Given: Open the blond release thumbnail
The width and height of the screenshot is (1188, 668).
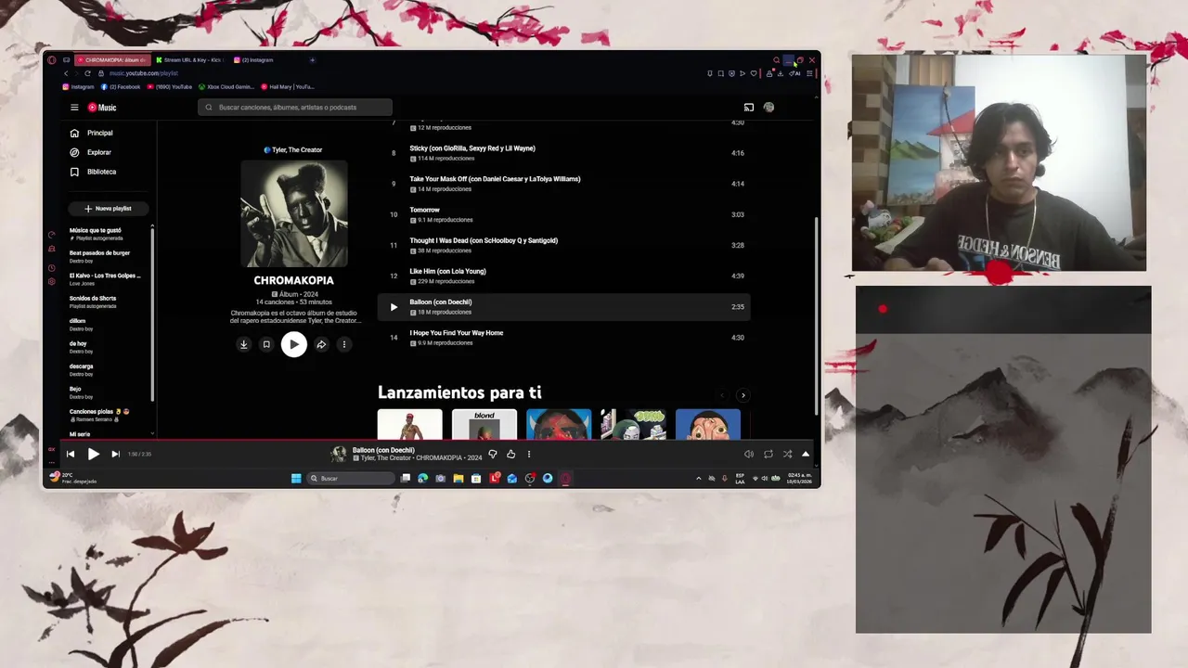Looking at the screenshot, I should (x=484, y=424).
